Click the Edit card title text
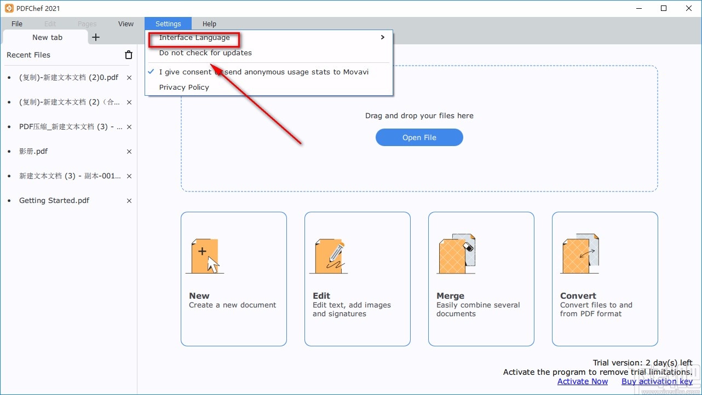Image resolution: width=702 pixels, height=395 pixels. (x=321, y=296)
